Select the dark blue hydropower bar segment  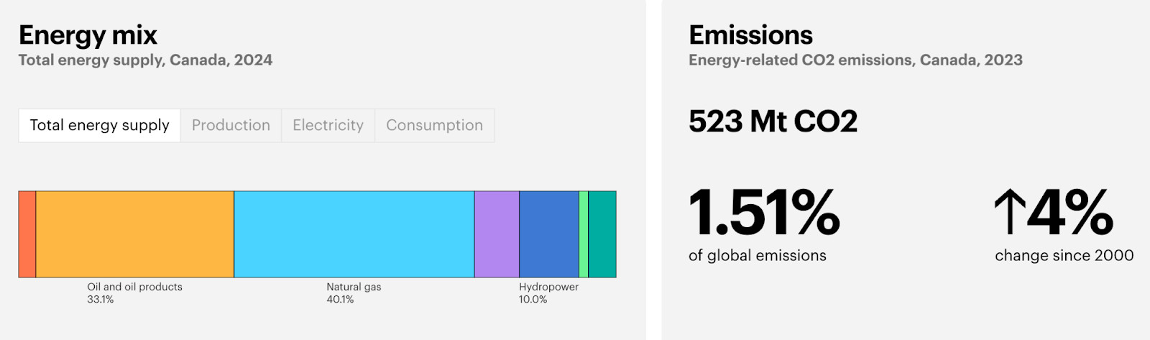click(549, 234)
